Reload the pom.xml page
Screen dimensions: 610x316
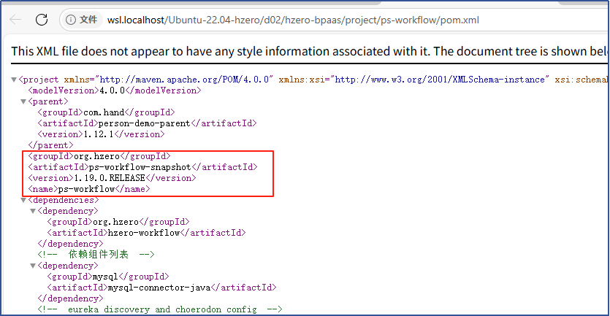click(x=42, y=20)
